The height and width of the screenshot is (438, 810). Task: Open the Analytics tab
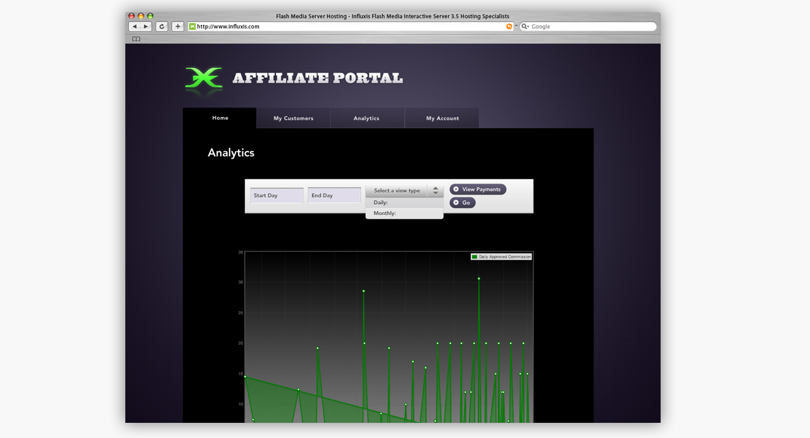[x=367, y=118]
